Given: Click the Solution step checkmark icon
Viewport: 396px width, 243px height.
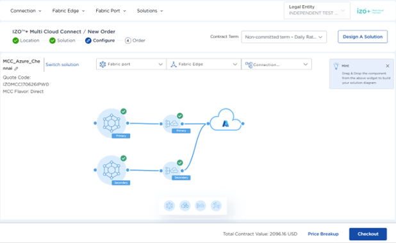Looking at the screenshot, I should (53, 40).
